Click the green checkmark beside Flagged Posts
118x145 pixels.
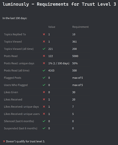(x=44, y=78)
